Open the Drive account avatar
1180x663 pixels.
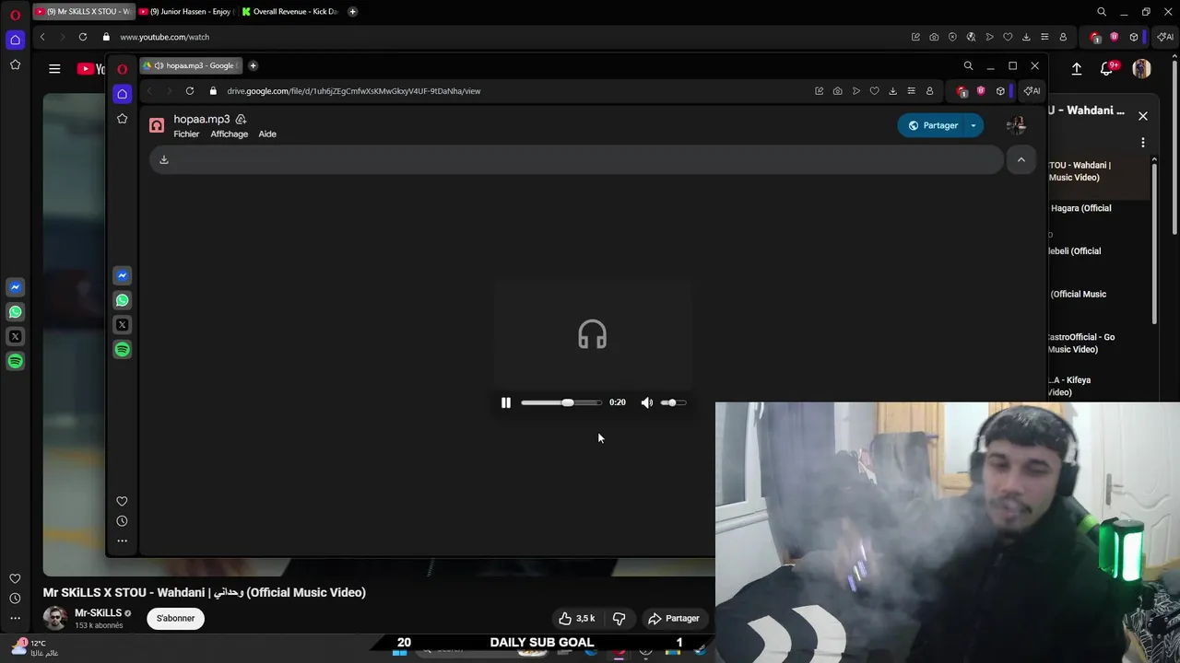[1016, 125]
